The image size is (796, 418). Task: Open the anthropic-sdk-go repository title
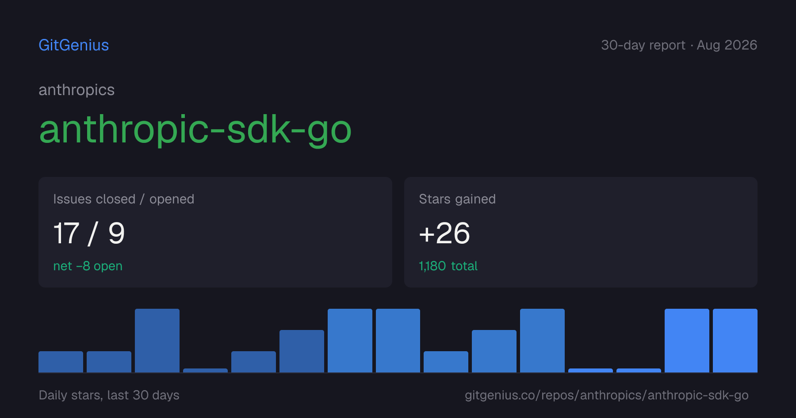point(195,130)
